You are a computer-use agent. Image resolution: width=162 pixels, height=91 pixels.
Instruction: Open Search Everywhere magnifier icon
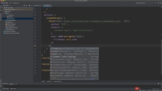(161, 3)
